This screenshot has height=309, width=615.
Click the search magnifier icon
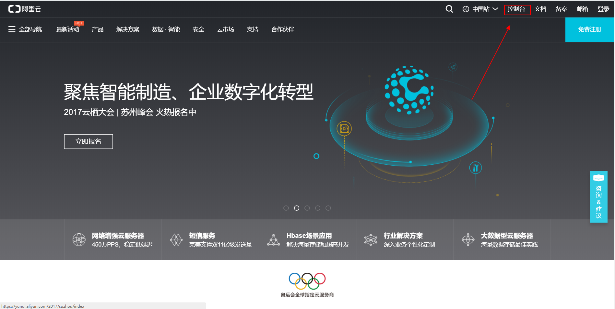coord(449,9)
